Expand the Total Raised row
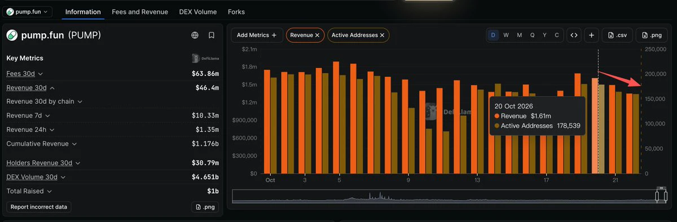Image resolution: width=677 pixels, height=222 pixels. [29, 191]
